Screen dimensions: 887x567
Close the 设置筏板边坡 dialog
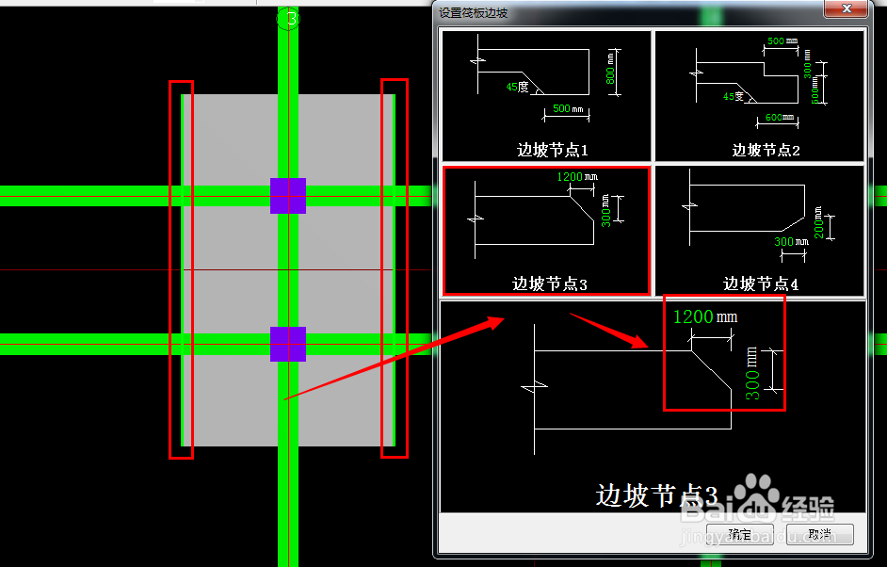click(847, 8)
